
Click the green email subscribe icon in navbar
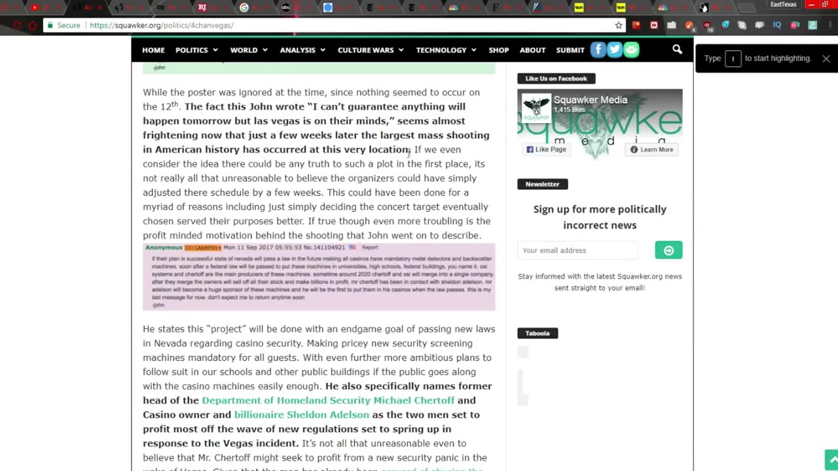[631, 50]
